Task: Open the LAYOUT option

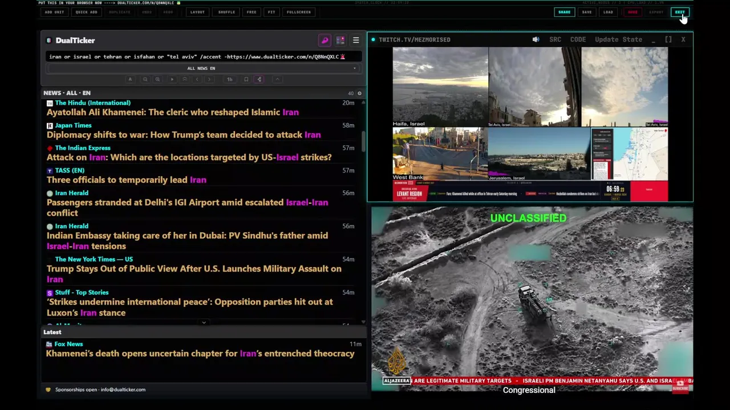Action: coord(197,12)
